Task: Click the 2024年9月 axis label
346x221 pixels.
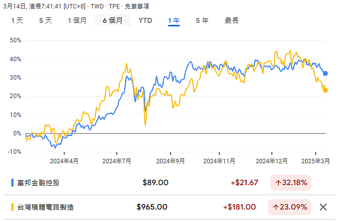Action: [171, 161]
